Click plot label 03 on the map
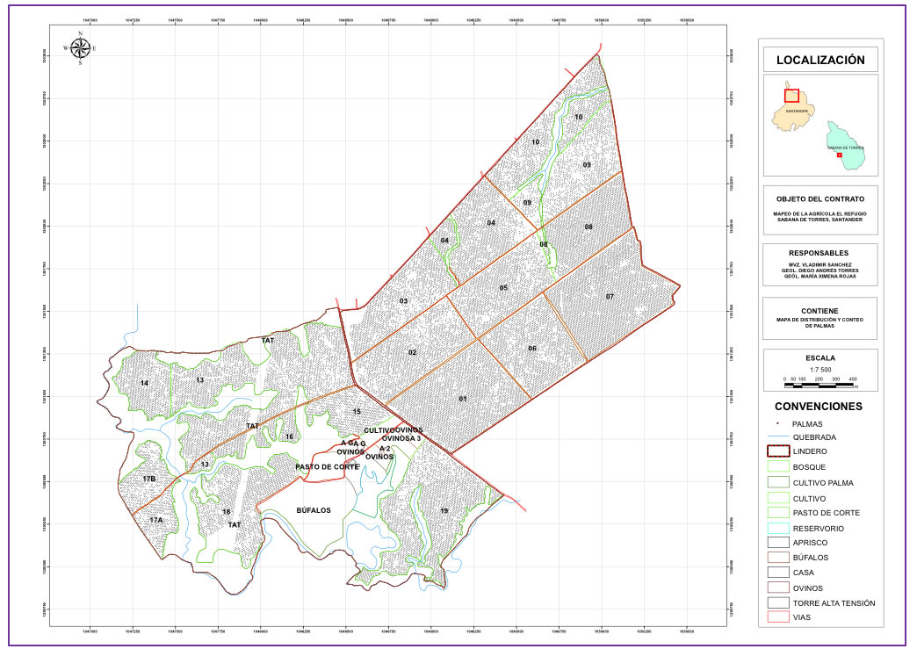The height and width of the screenshot is (649, 917). tap(403, 301)
